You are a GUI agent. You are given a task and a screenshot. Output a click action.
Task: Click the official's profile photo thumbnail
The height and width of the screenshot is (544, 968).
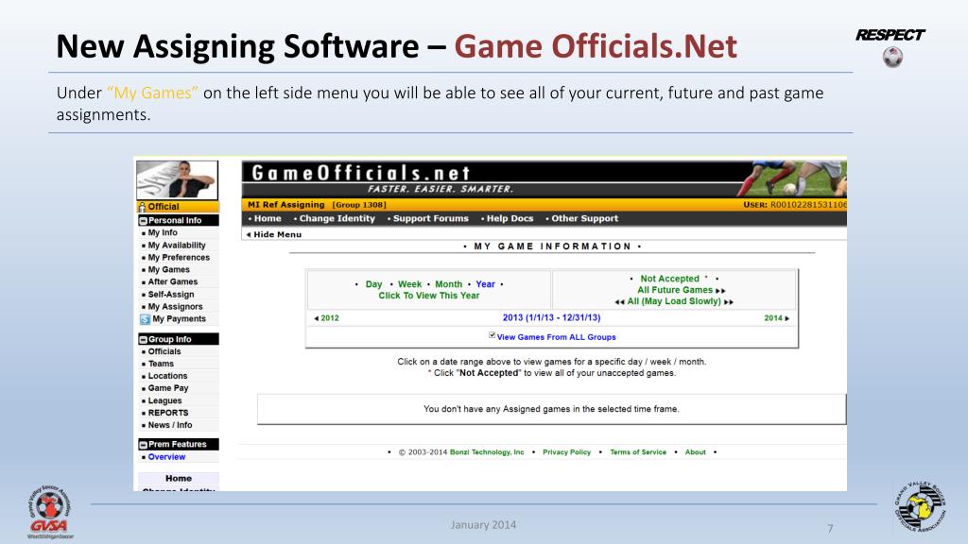177,179
